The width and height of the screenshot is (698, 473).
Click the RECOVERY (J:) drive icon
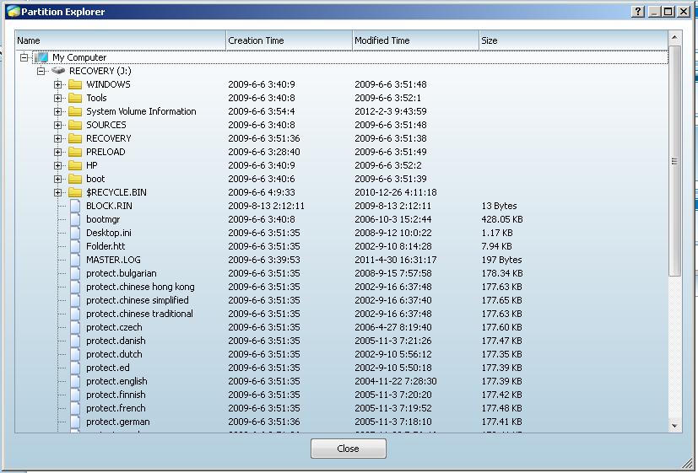[x=58, y=71]
